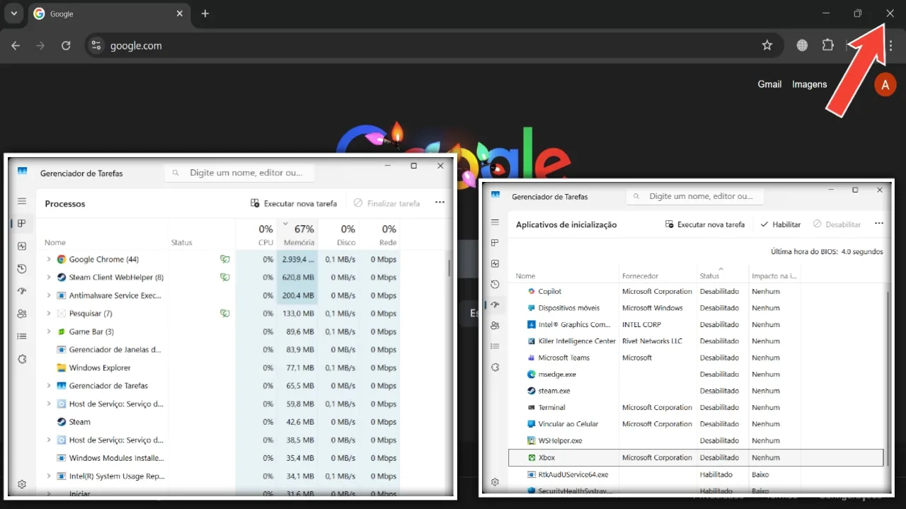
Task: Click the Chrome reload page icon
Action: tap(66, 45)
